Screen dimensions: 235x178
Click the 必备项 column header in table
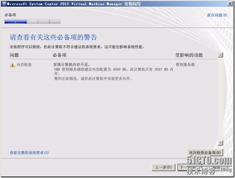coord(59,55)
